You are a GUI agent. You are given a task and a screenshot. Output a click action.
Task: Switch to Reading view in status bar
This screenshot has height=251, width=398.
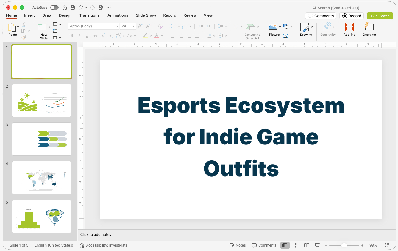[x=307, y=245]
